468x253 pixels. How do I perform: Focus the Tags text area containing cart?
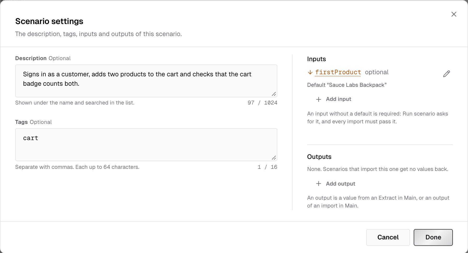pos(146,145)
